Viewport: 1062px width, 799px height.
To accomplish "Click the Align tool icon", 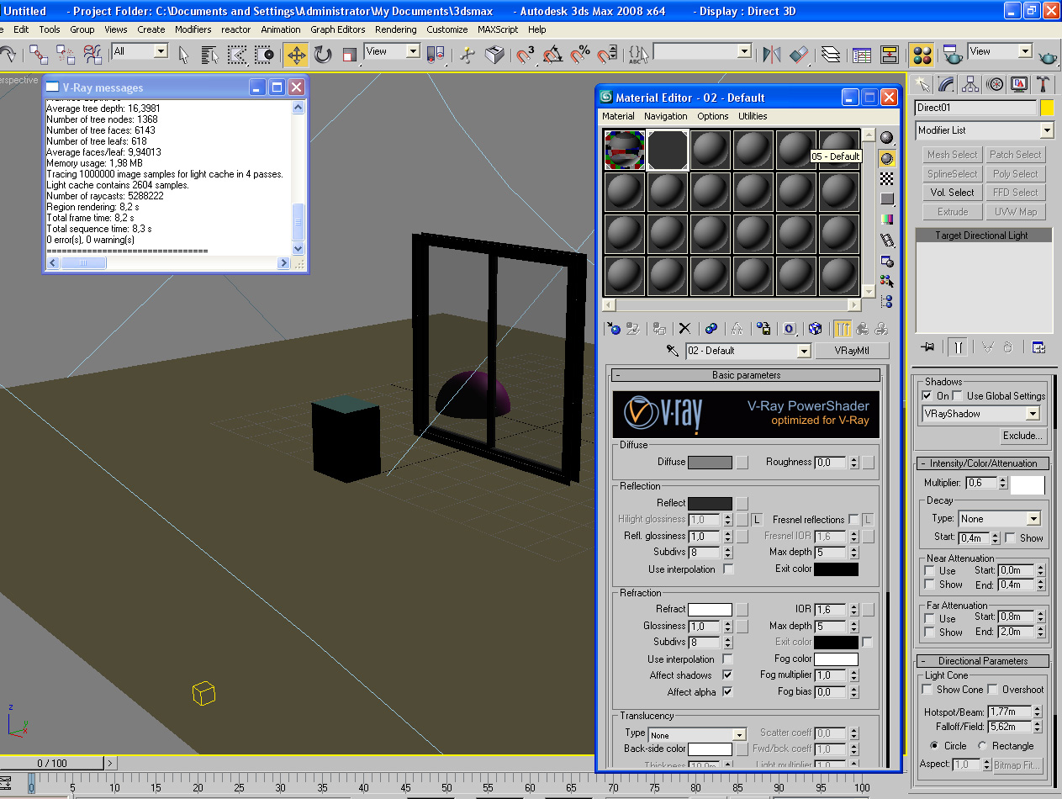I will click(x=799, y=55).
